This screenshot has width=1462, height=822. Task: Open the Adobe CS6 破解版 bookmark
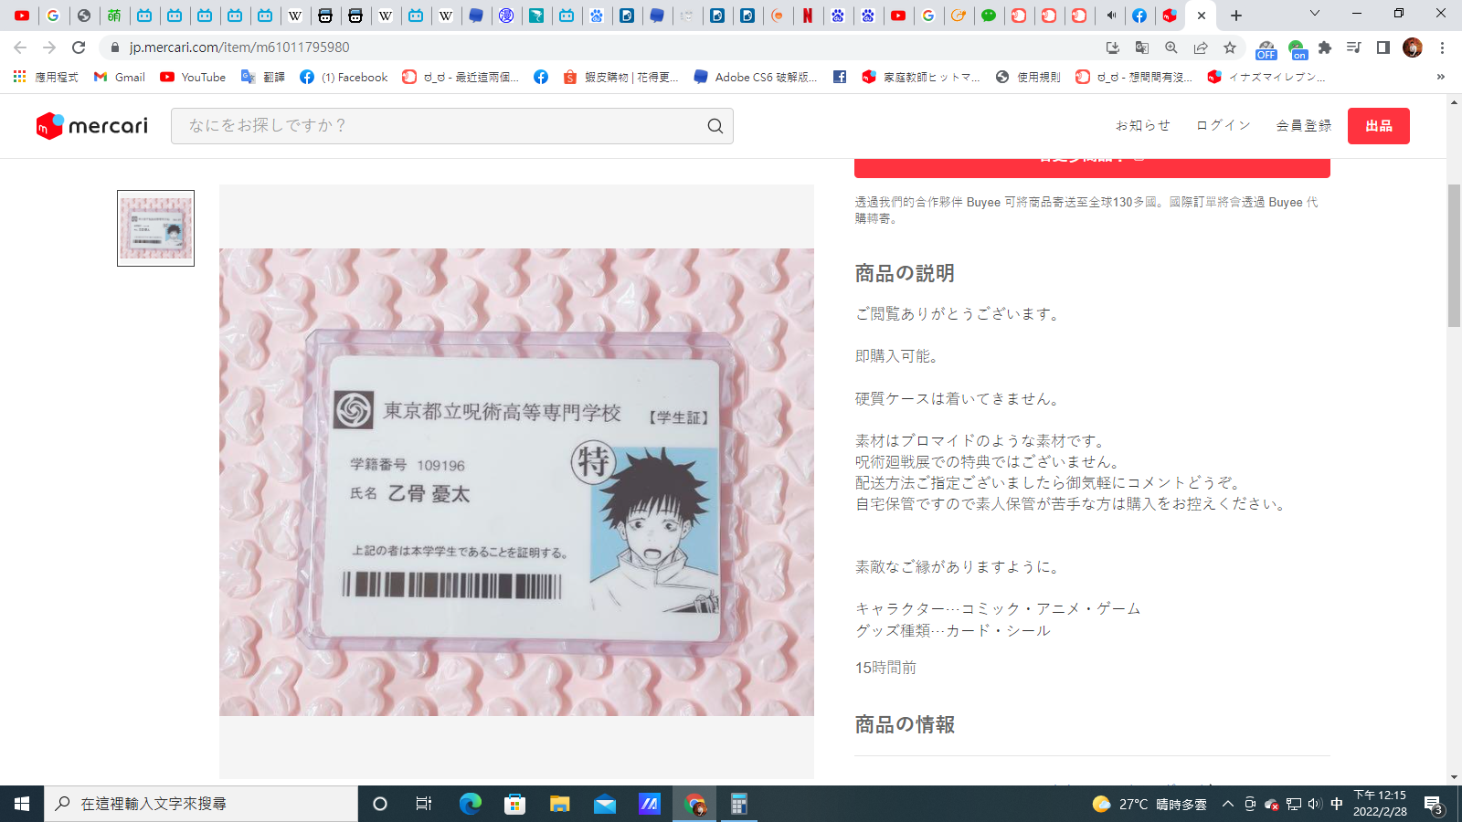coord(756,78)
